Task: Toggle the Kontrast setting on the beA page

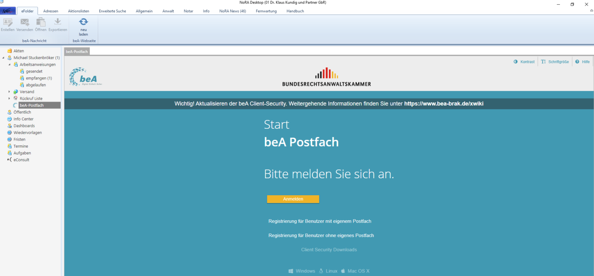Action: (524, 61)
